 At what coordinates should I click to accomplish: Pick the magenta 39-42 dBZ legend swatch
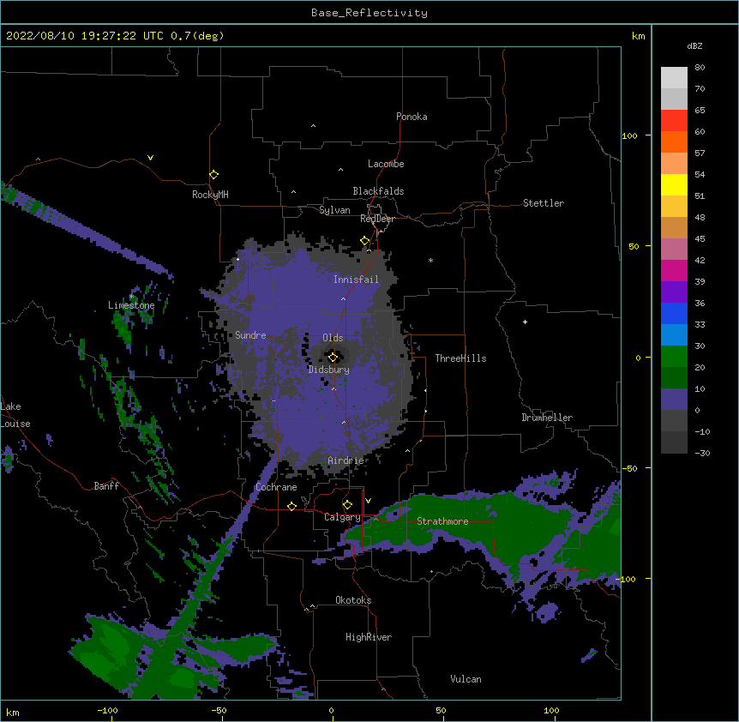point(674,270)
